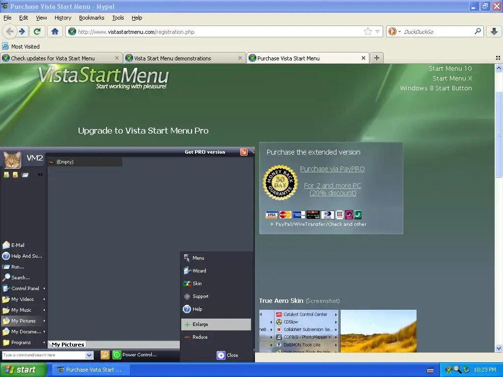Click the command search input field
The height and width of the screenshot is (377, 503).
[x=44, y=355]
